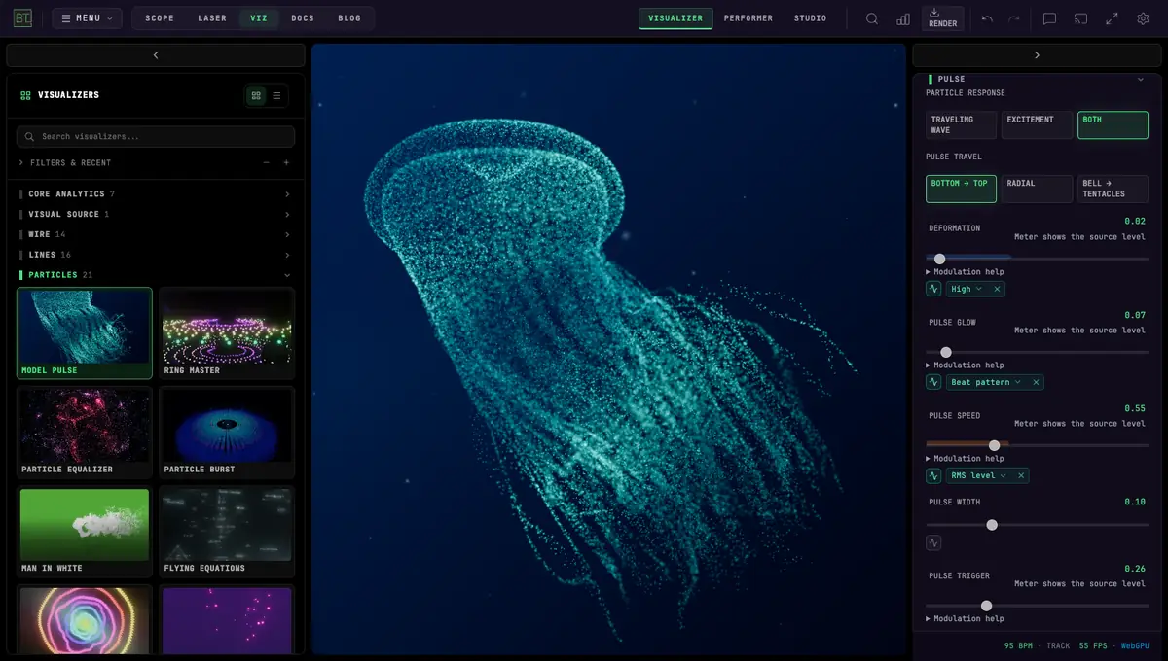
Task: Enter fullscreen with the expand arrows icon
Action: coord(1112,18)
